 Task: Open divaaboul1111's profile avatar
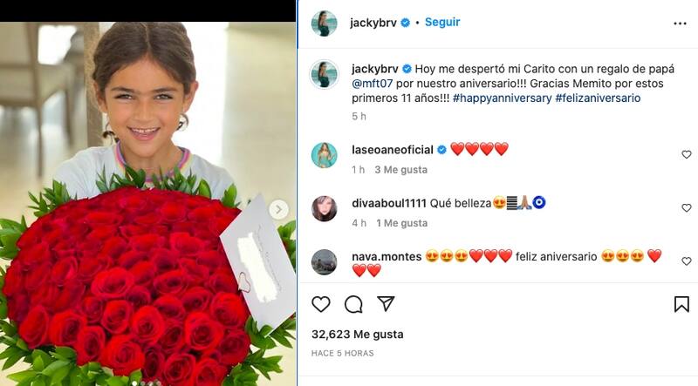pyautogui.click(x=324, y=208)
